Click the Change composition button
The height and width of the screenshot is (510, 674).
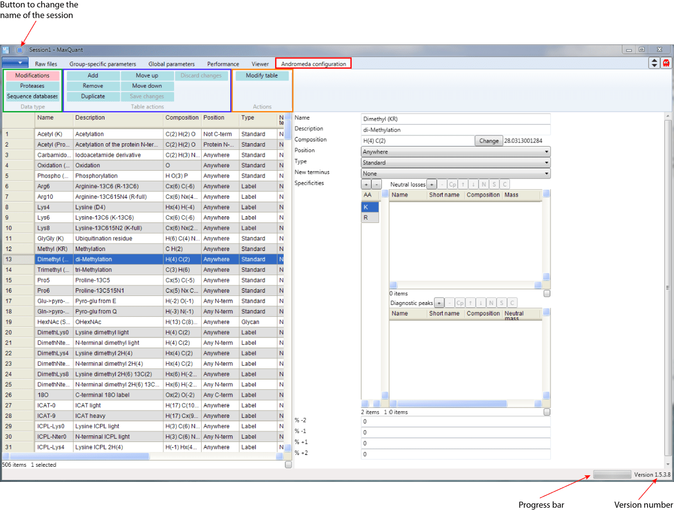(489, 141)
